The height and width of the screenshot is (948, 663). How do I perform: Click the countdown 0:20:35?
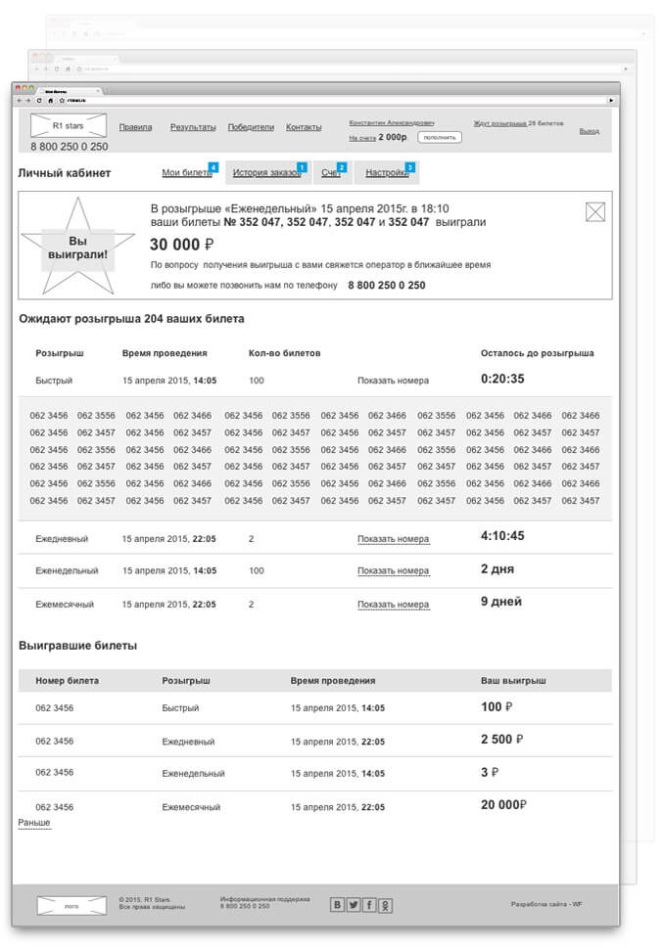coord(502,379)
